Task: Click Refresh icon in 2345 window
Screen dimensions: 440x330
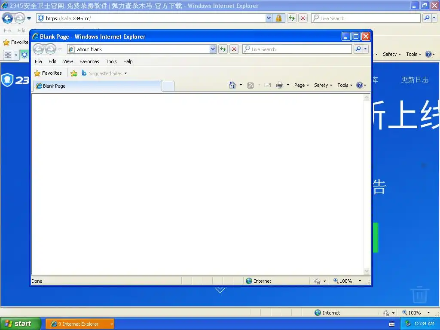Action: tap(292, 18)
